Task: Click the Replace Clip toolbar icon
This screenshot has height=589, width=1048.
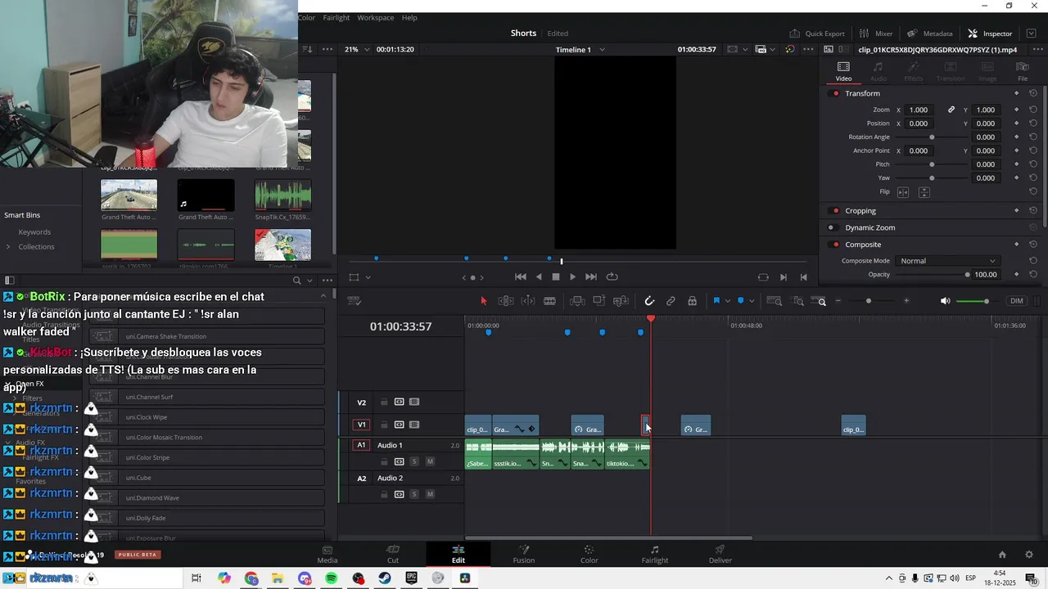Action: tap(621, 301)
